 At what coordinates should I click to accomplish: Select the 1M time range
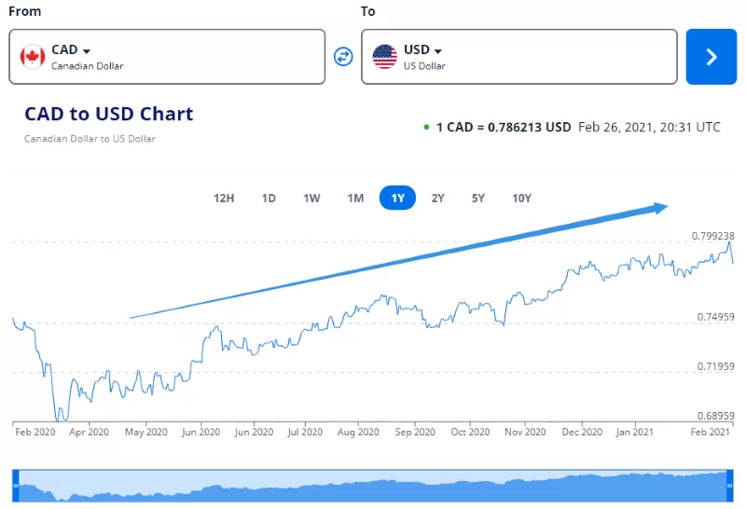tap(355, 198)
